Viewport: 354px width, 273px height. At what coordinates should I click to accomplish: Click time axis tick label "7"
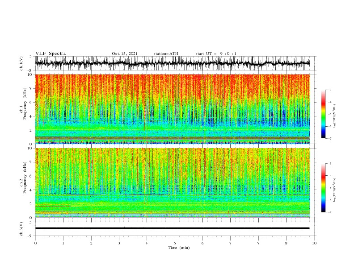[231, 243]
